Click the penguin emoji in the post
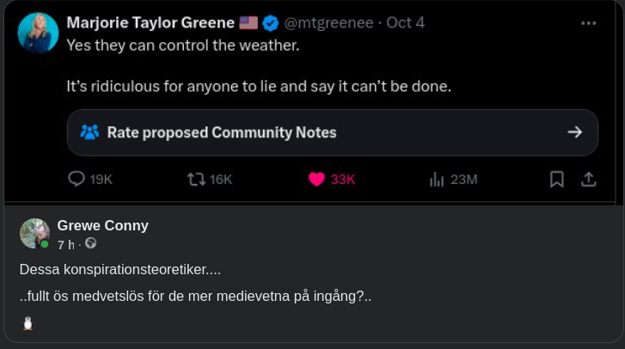The height and width of the screenshot is (349, 625). coord(28,324)
